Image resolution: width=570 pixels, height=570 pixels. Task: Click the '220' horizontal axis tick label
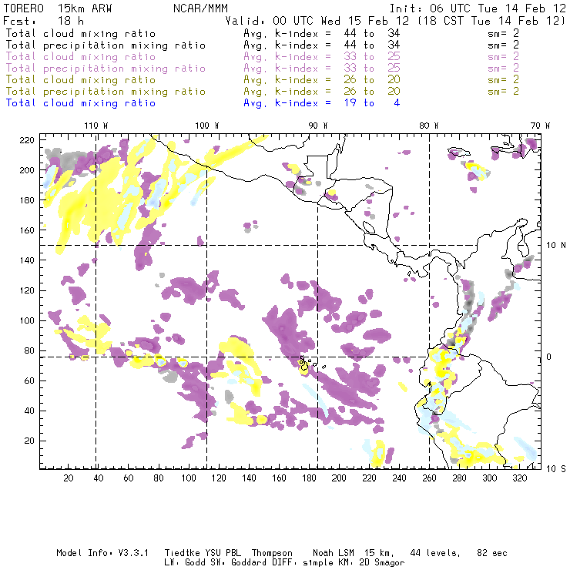pos(369,478)
